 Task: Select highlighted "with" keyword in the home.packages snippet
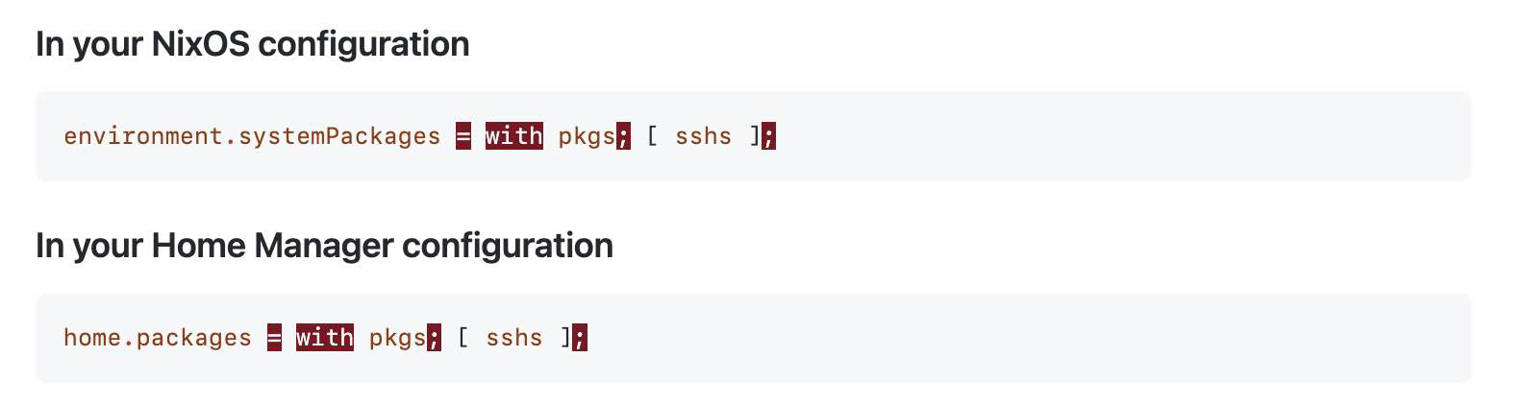click(325, 338)
